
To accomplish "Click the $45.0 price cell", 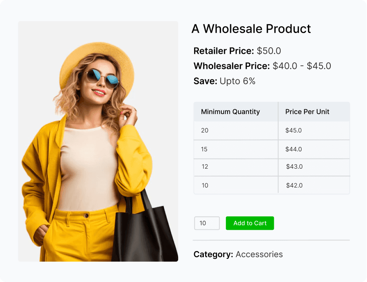I will coord(314,130).
